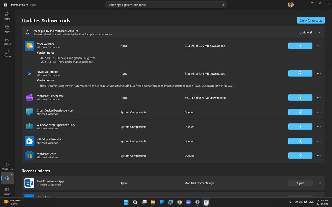Click the Cross Device Experience Host icon

coord(29,112)
